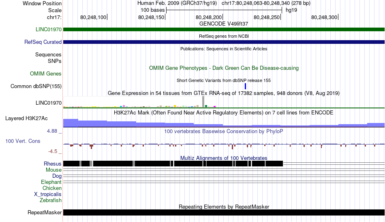Click the RefSeq Curated track label
The height and width of the screenshot is (222, 385).
point(43,42)
